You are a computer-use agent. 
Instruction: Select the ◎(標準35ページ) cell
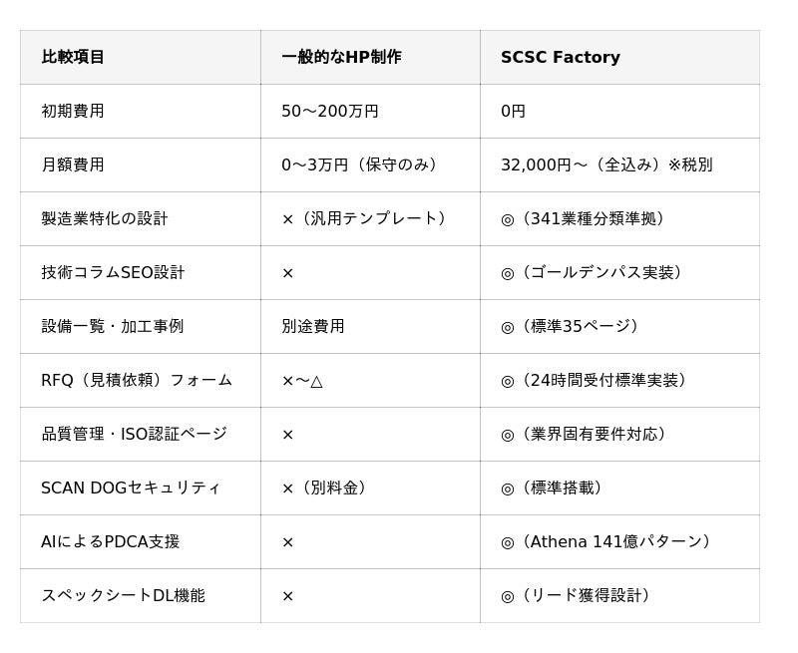point(573,326)
